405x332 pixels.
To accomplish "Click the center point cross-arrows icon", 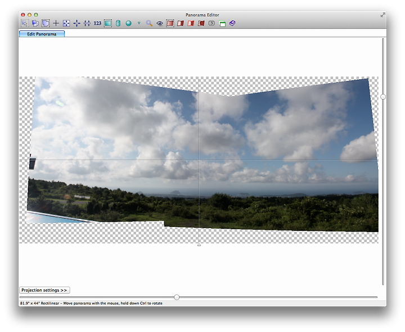I will pyautogui.click(x=76, y=23).
